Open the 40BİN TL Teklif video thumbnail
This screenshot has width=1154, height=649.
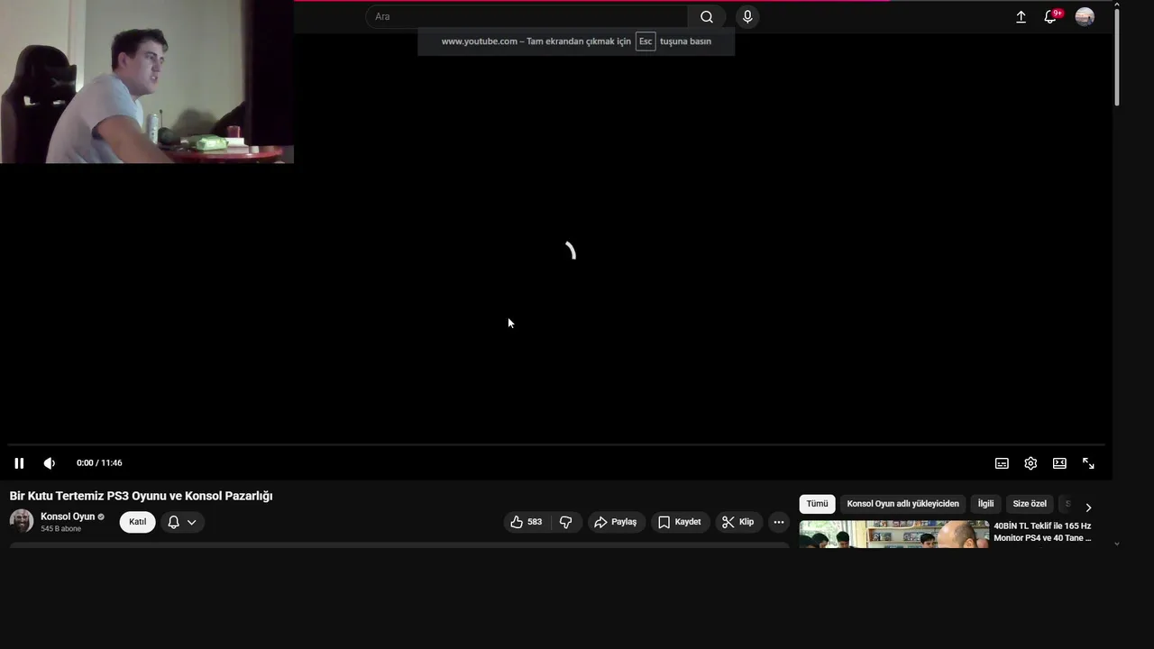tap(893, 534)
